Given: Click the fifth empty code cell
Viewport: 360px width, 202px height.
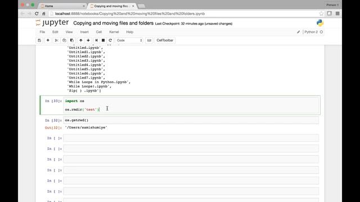Looking at the screenshot, I should click(191, 181).
